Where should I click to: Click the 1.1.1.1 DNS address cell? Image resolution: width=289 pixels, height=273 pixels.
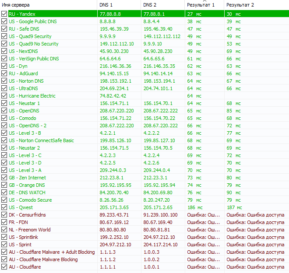coord(107,267)
